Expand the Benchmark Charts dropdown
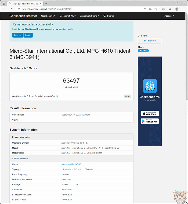The width and height of the screenshot is (188, 204). pos(89,16)
